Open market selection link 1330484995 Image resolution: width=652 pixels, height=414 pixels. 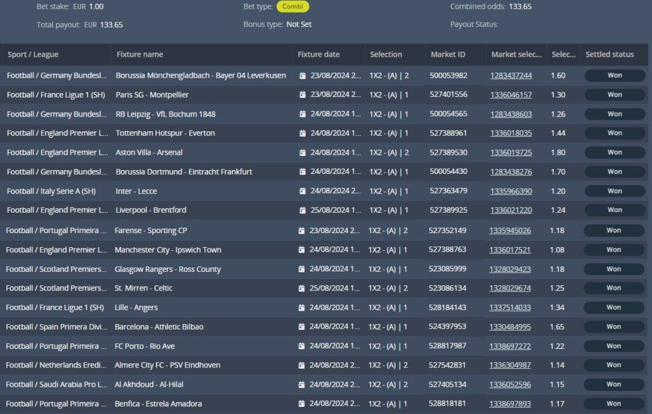click(x=510, y=327)
